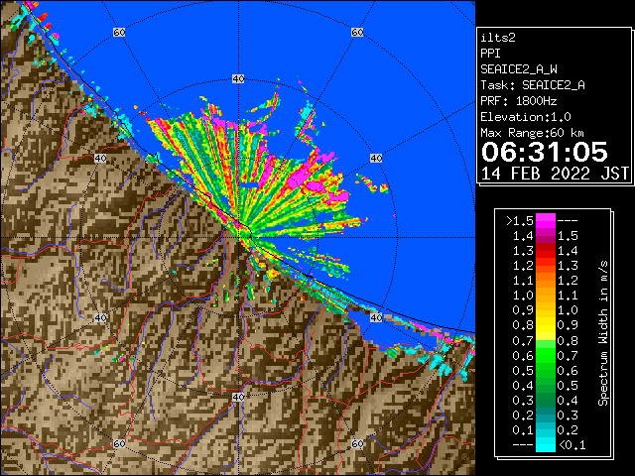This screenshot has height=476, width=635.
Task: Select the yellow 0.8–0.9 legend color band
Action: tap(546, 325)
